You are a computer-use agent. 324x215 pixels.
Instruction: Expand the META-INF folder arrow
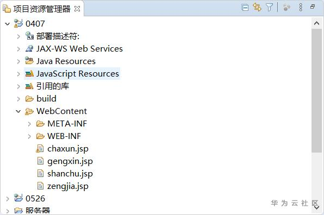pyautogui.click(x=29, y=124)
